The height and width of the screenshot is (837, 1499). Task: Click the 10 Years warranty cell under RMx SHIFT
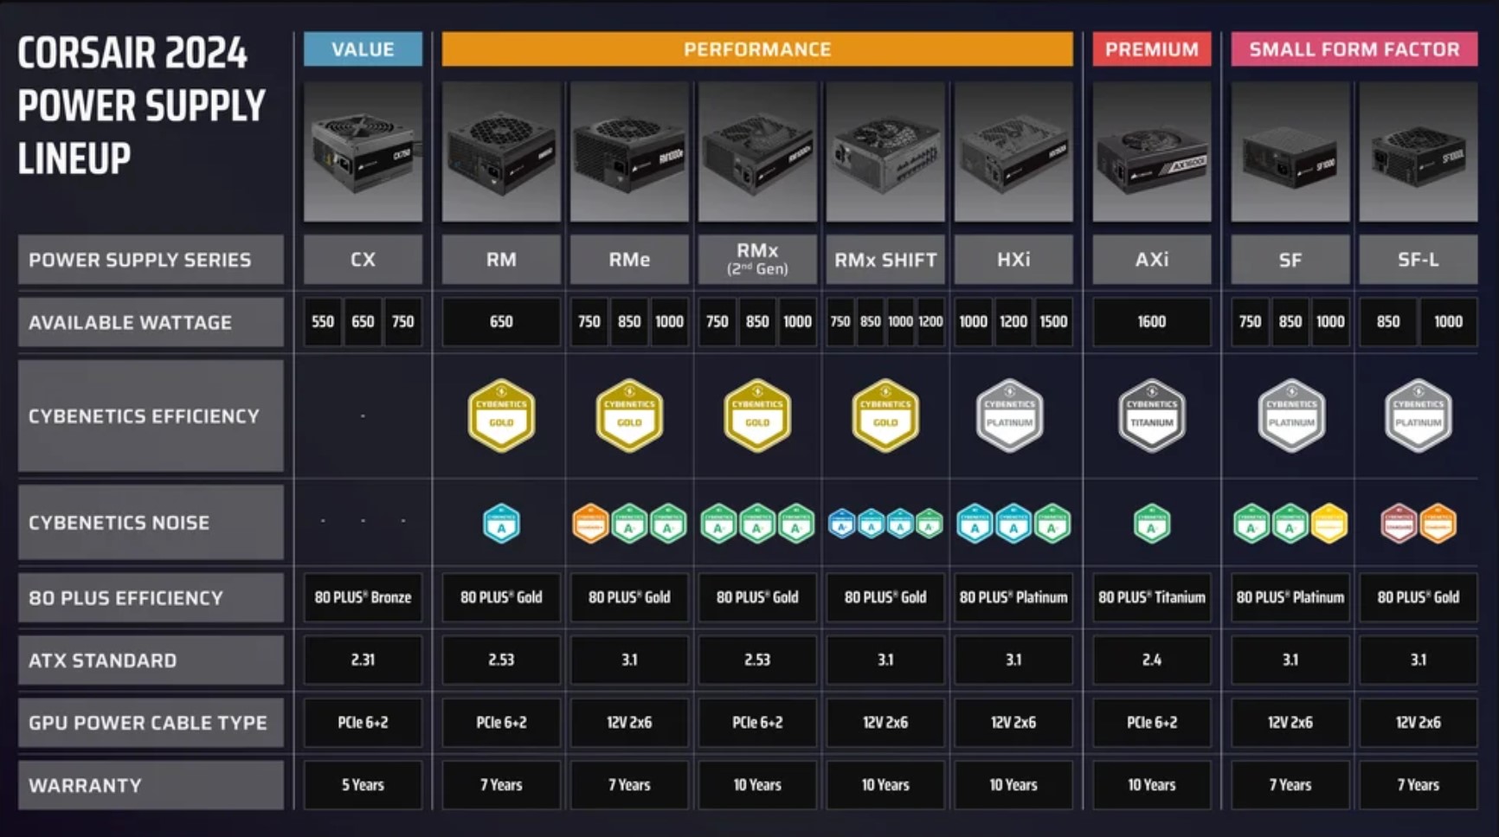pyautogui.click(x=885, y=785)
